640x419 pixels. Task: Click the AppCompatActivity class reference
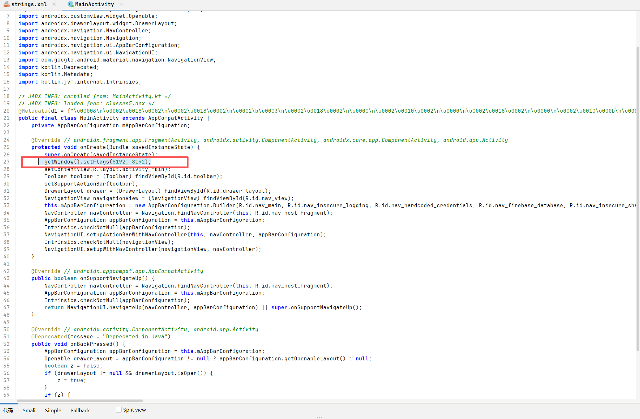175,118
